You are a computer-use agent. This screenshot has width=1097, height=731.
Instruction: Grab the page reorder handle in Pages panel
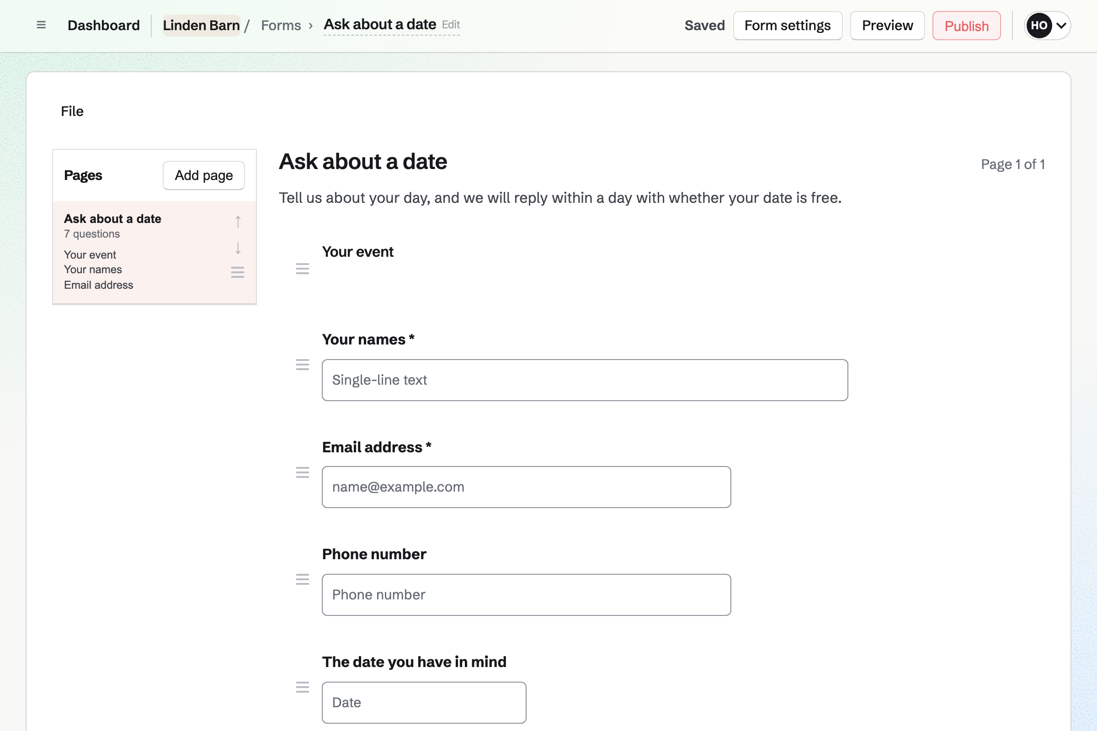238,272
